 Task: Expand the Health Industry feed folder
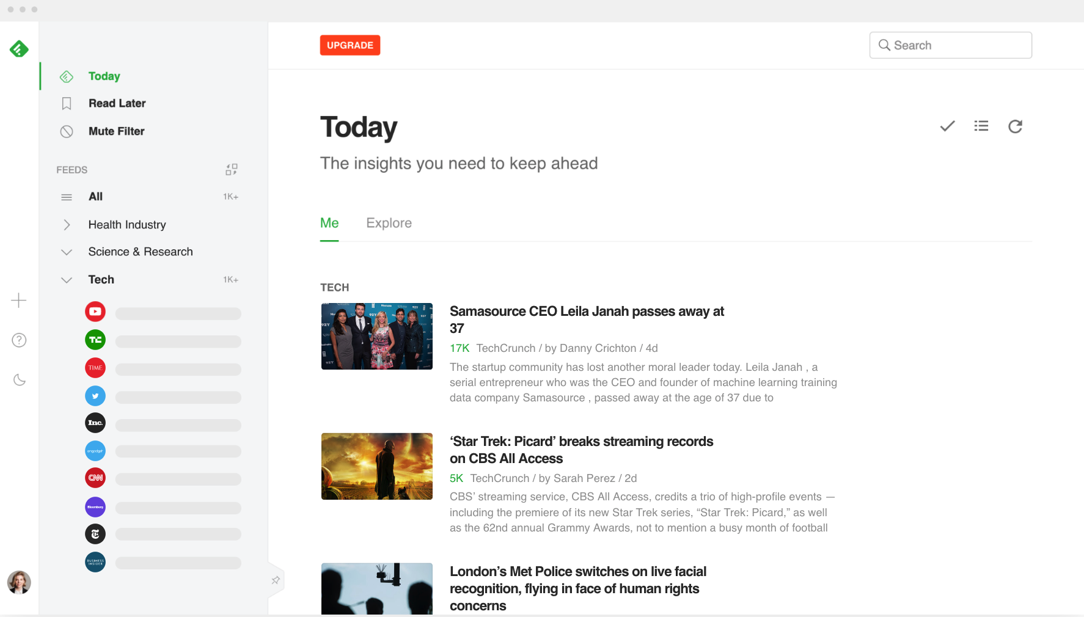click(67, 225)
